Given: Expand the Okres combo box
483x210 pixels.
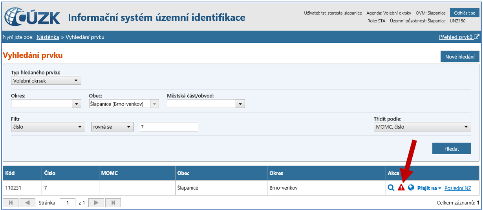Looking at the screenshot, I should click(76, 104).
